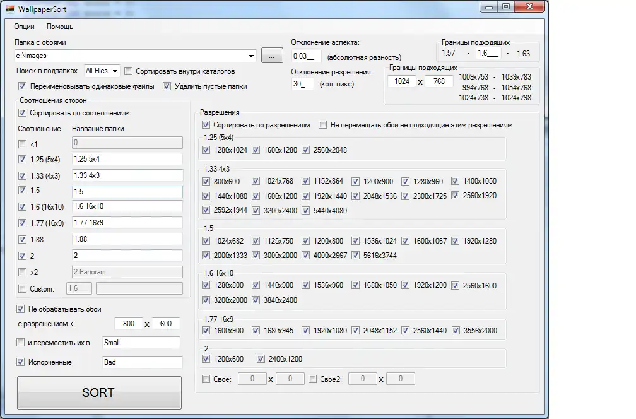Toggle 'Сортировать по соотношениям' checkbox
This screenshot has width=636, height=419.
[x=22, y=113]
